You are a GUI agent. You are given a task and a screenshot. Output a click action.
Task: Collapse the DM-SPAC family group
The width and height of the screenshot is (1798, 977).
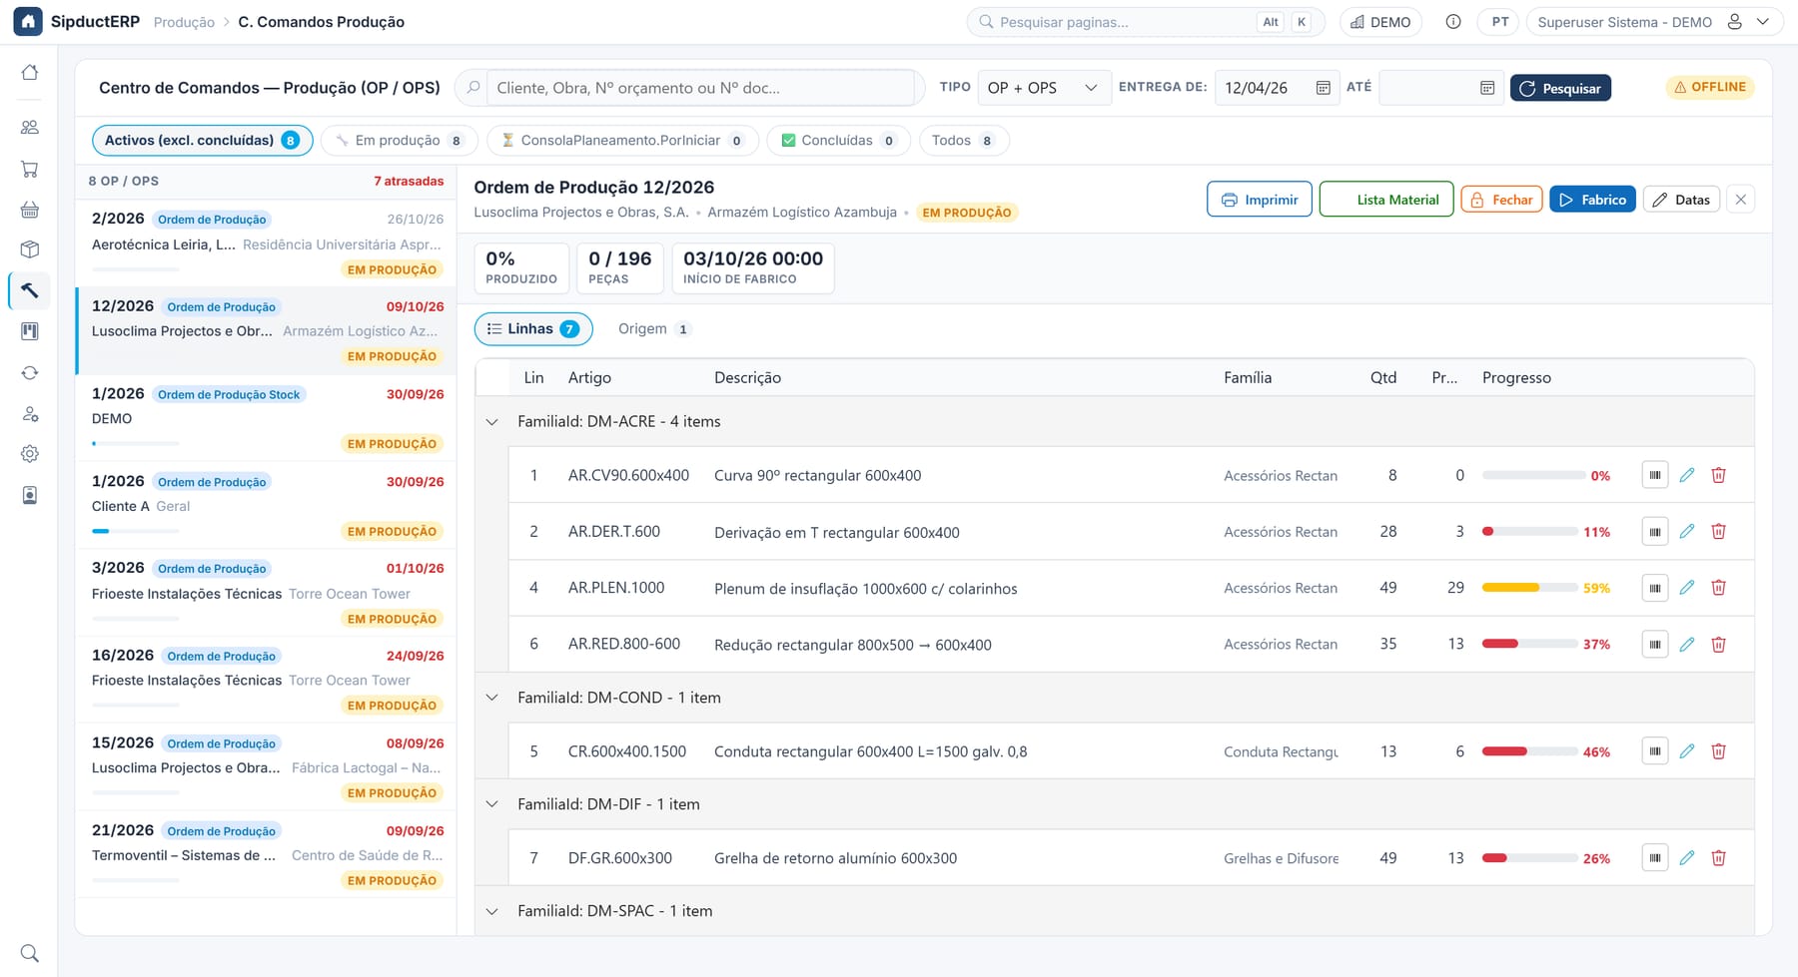tap(491, 911)
